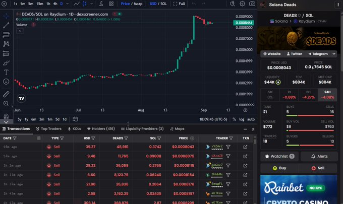
Task: Open the TRADER column filter
Action: 231,138
